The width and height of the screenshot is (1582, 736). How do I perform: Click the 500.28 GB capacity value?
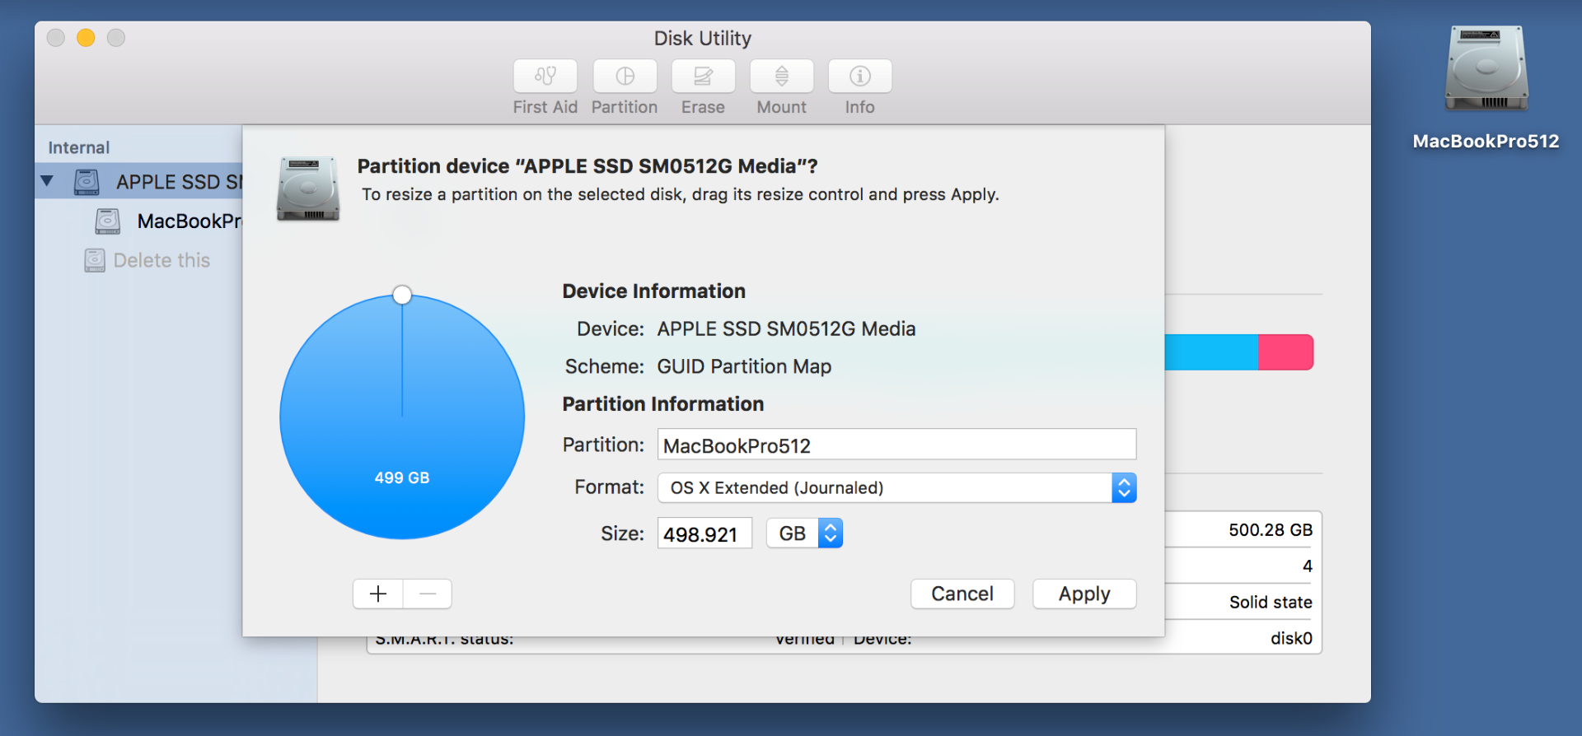(1271, 530)
